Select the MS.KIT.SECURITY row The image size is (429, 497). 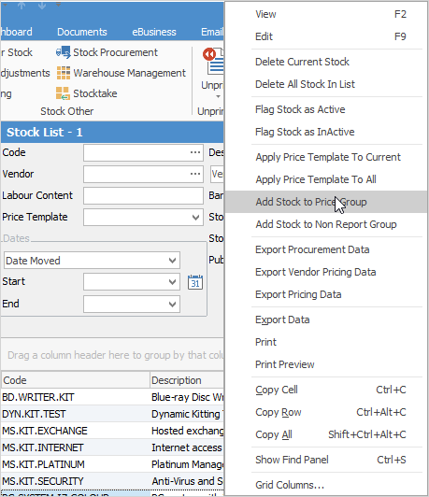click(112, 481)
